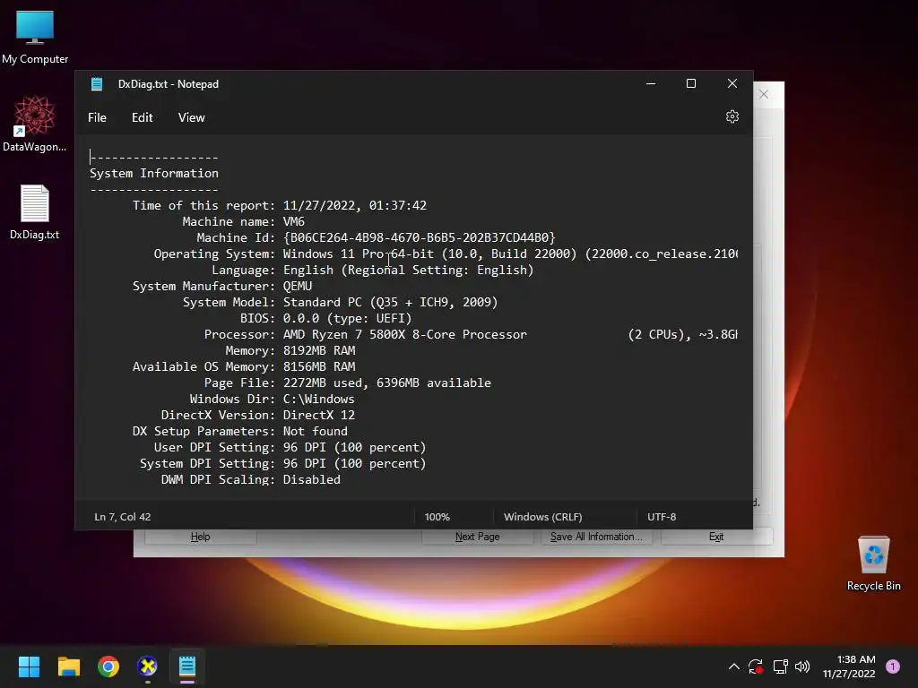Click the Memory 8192MB RAM line
The width and height of the screenshot is (918, 688).
coord(290,350)
